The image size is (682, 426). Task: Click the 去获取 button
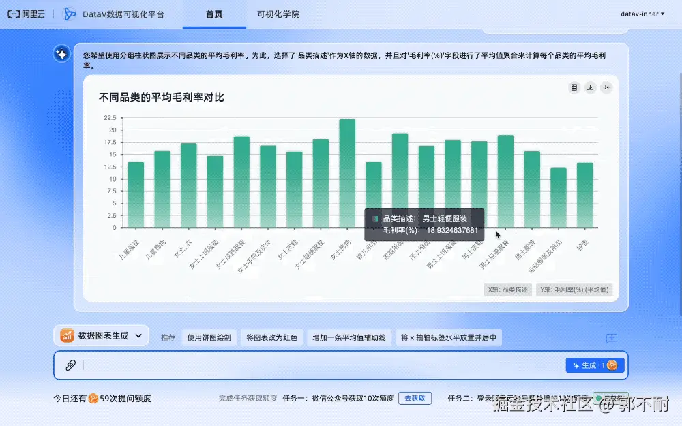coord(415,398)
